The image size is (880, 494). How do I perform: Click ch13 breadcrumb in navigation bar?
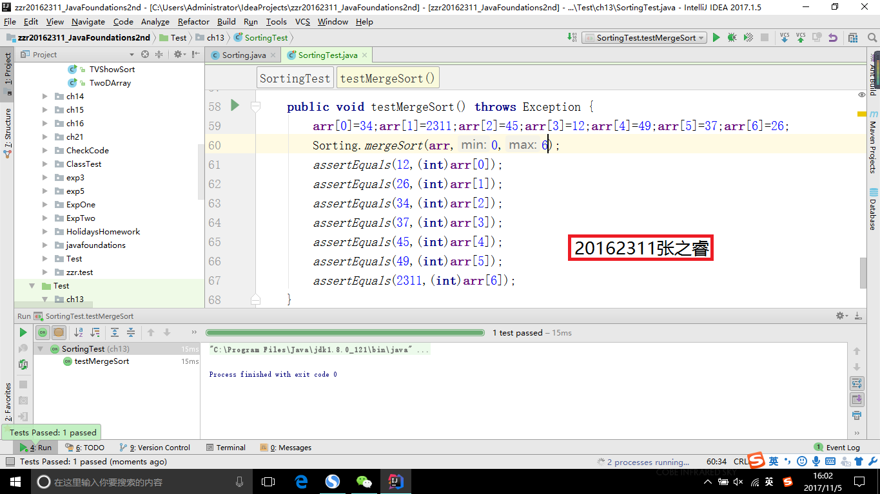pos(210,38)
